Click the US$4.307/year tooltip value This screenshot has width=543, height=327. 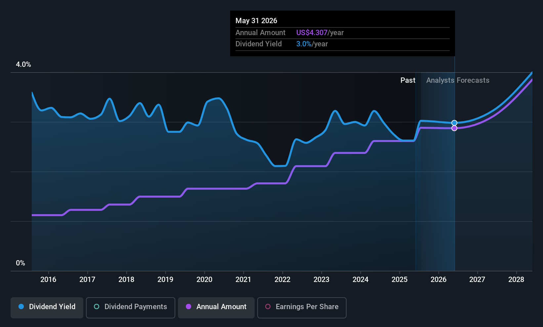[x=320, y=33]
